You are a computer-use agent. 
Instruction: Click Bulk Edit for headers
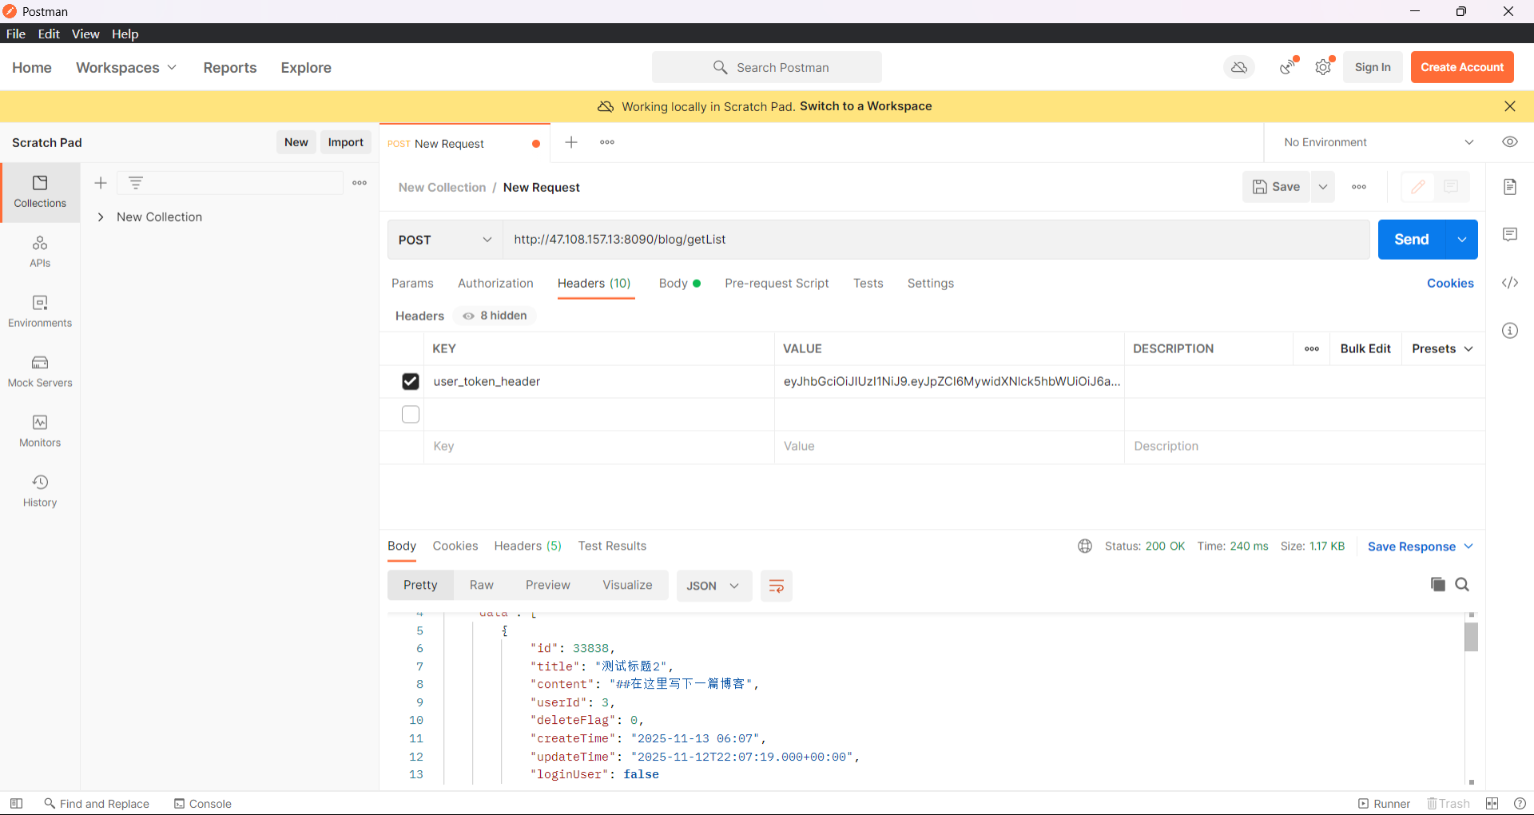point(1365,349)
